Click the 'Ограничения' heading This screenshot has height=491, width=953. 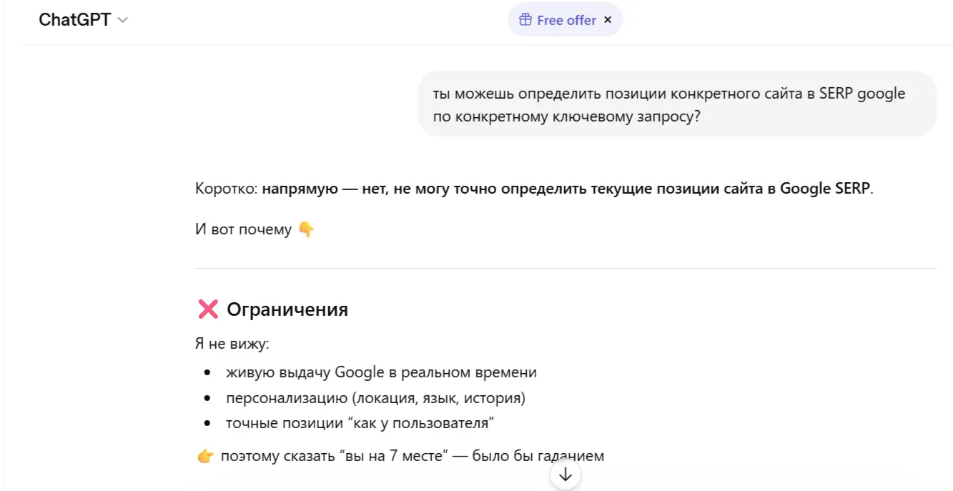(287, 309)
